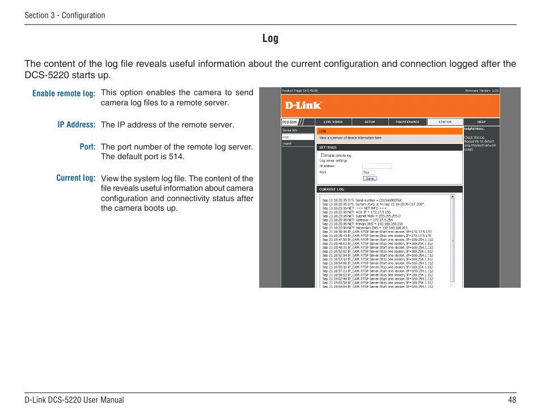This screenshot has height=418, width=541.
Task: Click the IP address input field
Action: coord(377,166)
